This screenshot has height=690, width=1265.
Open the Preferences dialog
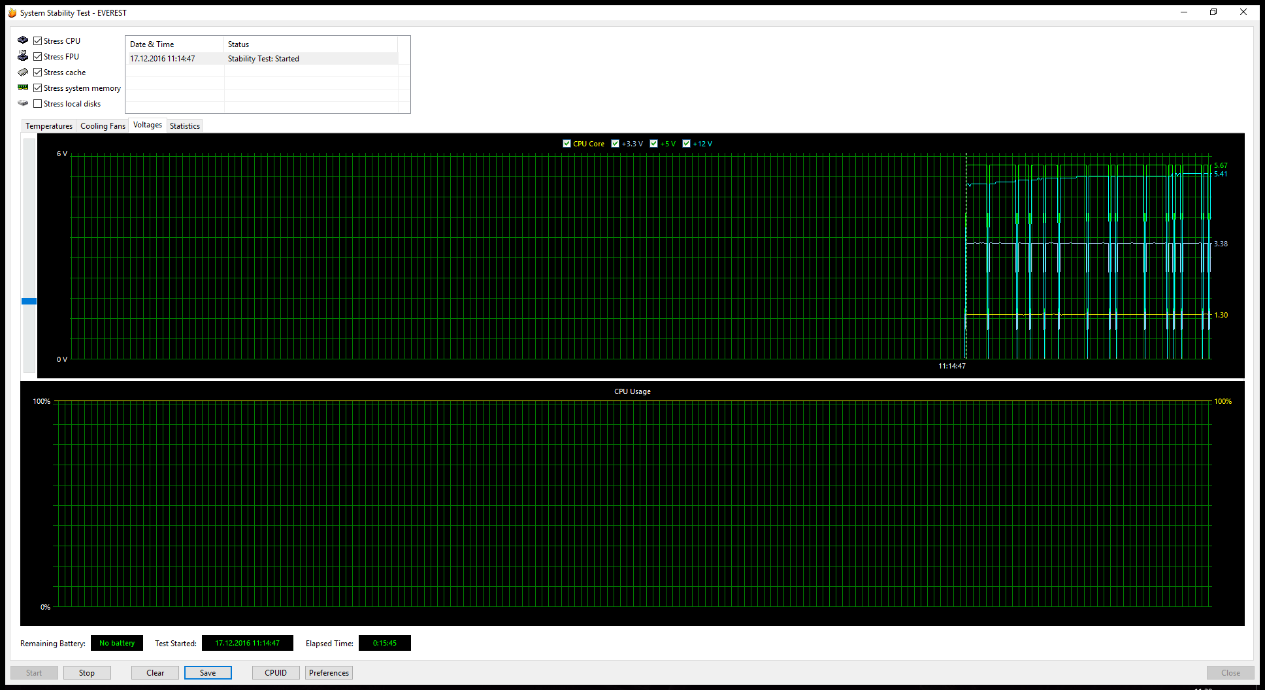pyautogui.click(x=329, y=673)
